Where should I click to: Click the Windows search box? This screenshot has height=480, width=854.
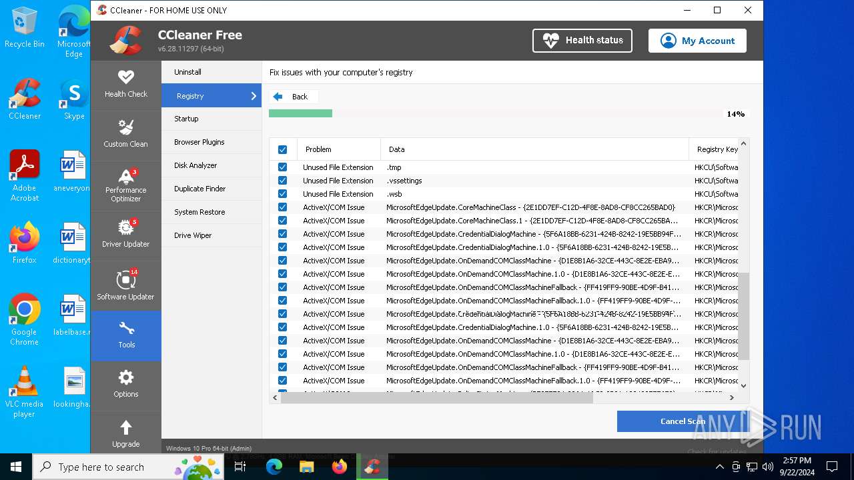coord(128,467)
